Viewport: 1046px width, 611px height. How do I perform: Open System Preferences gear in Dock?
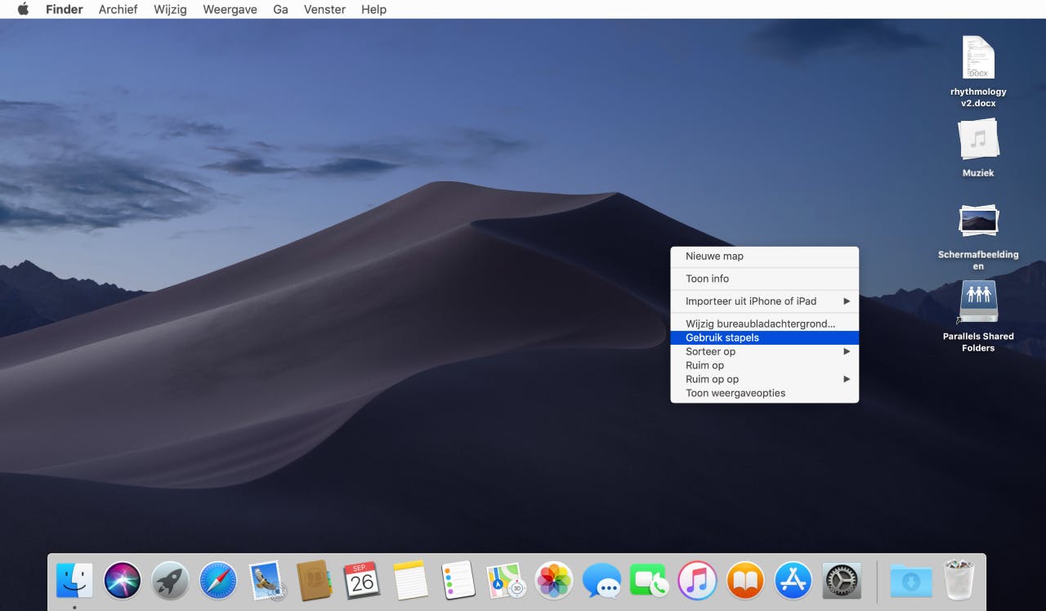(842, 581)
